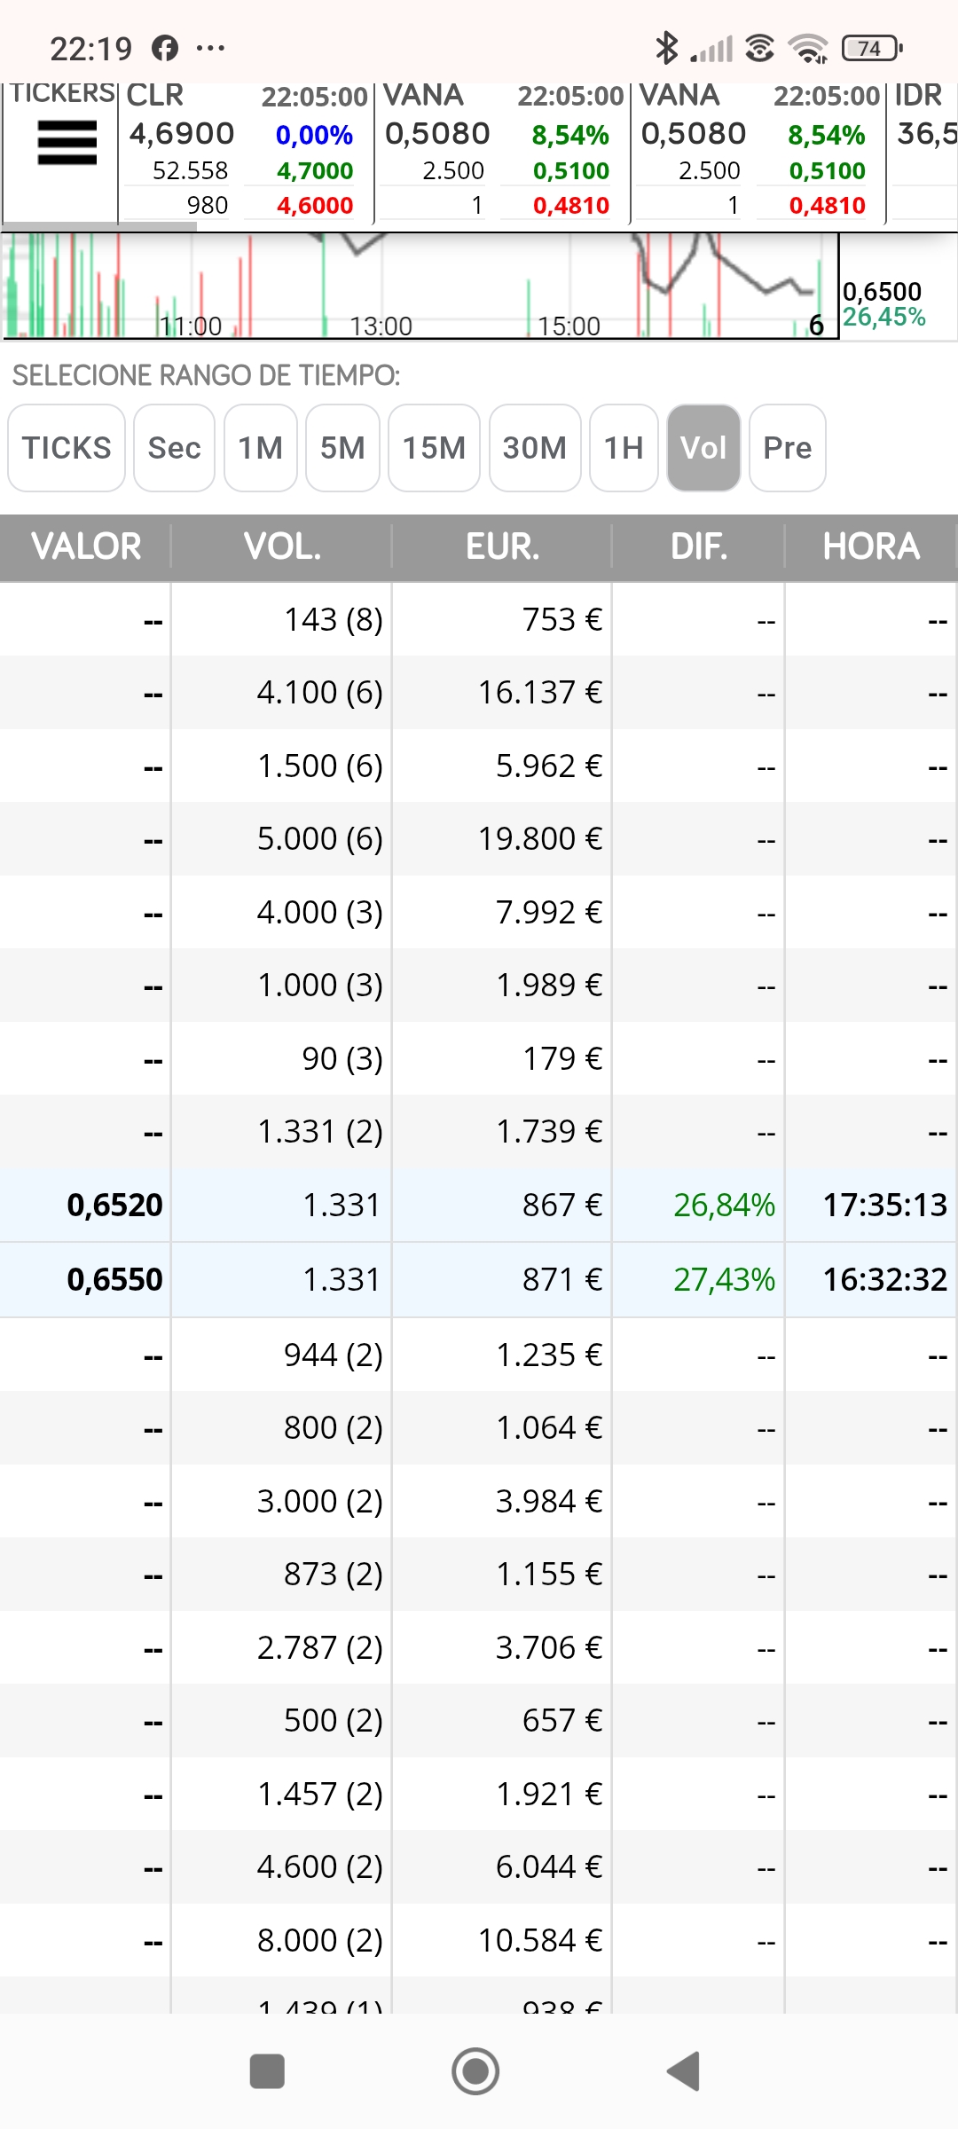The image size is (958, 2129).
Task: Tap the Bluetooth status icon
Action: pos(666,48)
